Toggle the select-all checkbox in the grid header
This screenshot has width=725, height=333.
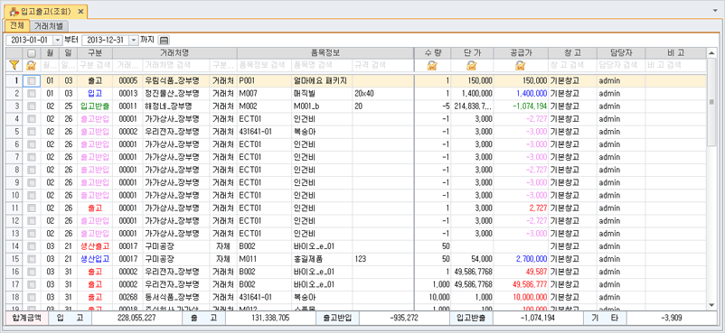coord(32,53)
